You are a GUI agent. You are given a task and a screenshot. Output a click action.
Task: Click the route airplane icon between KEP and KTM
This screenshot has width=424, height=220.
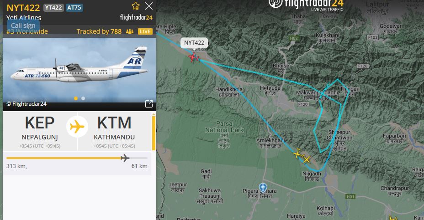pyautogui.click(x=77, y=127)
